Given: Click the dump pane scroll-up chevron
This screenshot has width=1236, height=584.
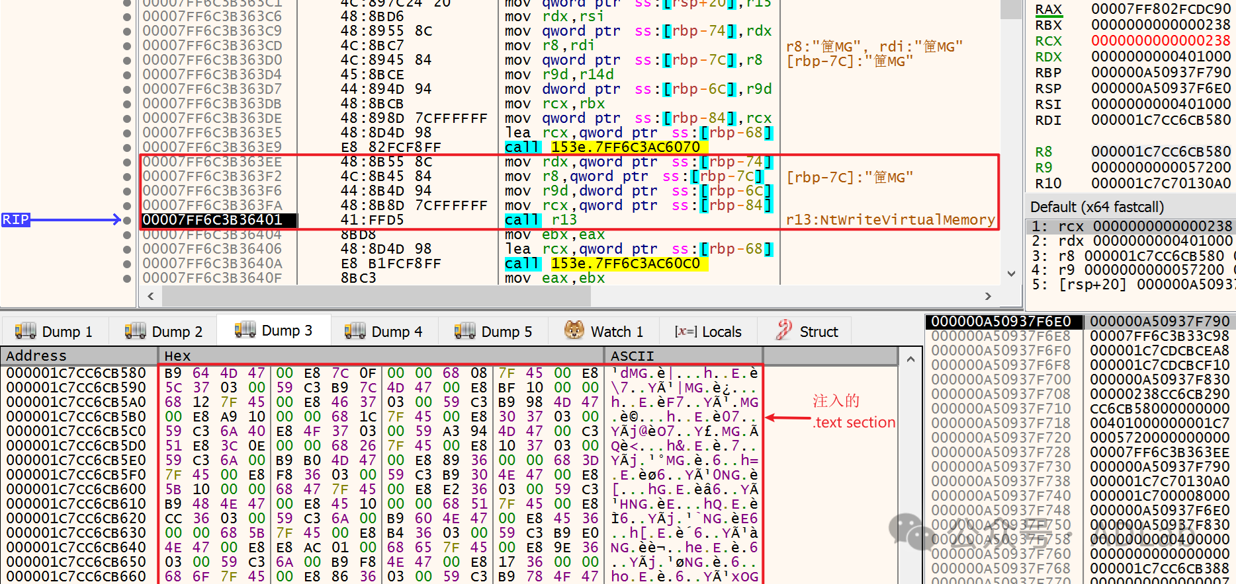Looking at the screenshot, I should pos(910,359).
